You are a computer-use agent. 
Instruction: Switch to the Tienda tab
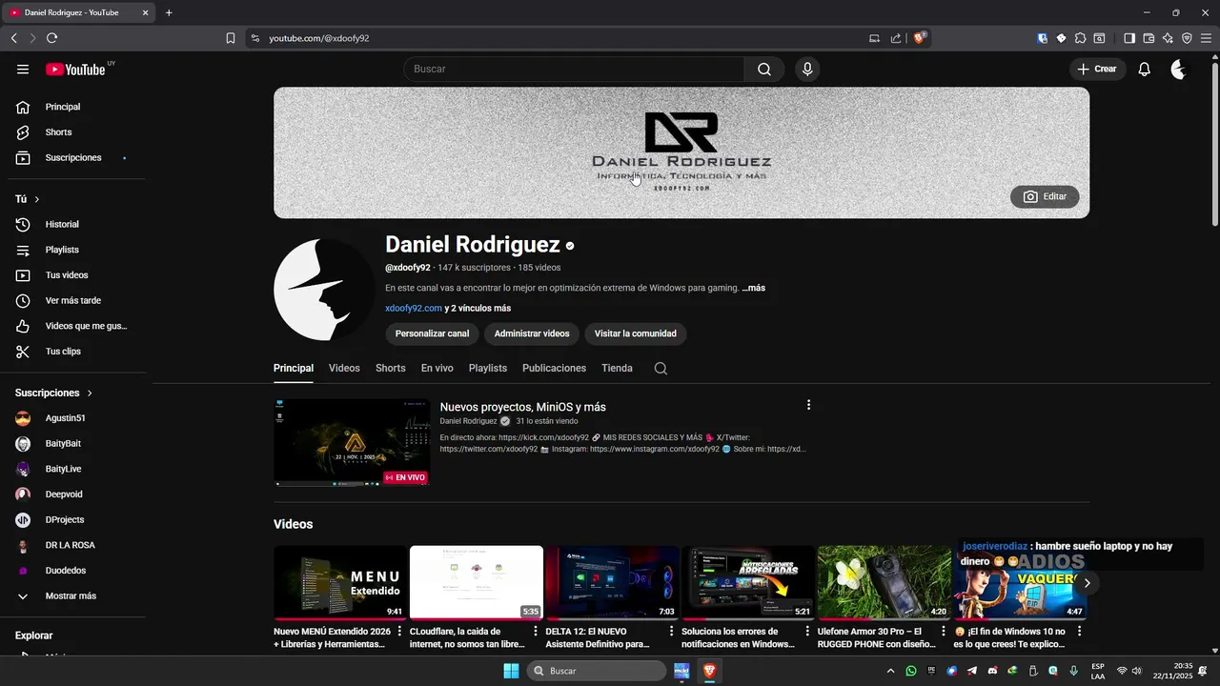tap(617, 368)
